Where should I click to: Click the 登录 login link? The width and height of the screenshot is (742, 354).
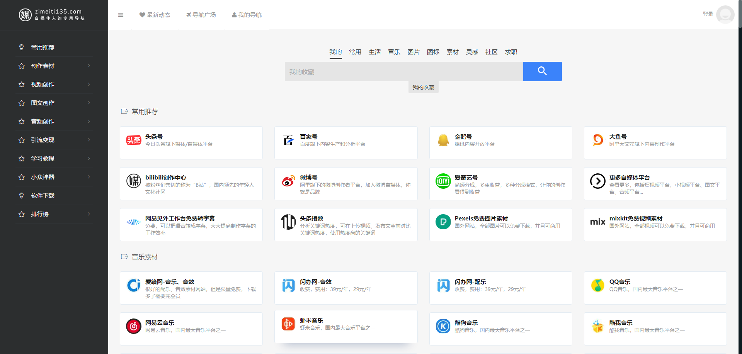(708, 14)
